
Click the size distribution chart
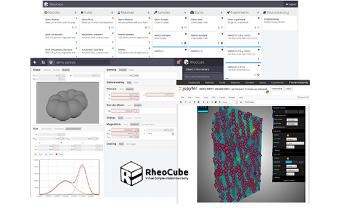coord(69,177)
